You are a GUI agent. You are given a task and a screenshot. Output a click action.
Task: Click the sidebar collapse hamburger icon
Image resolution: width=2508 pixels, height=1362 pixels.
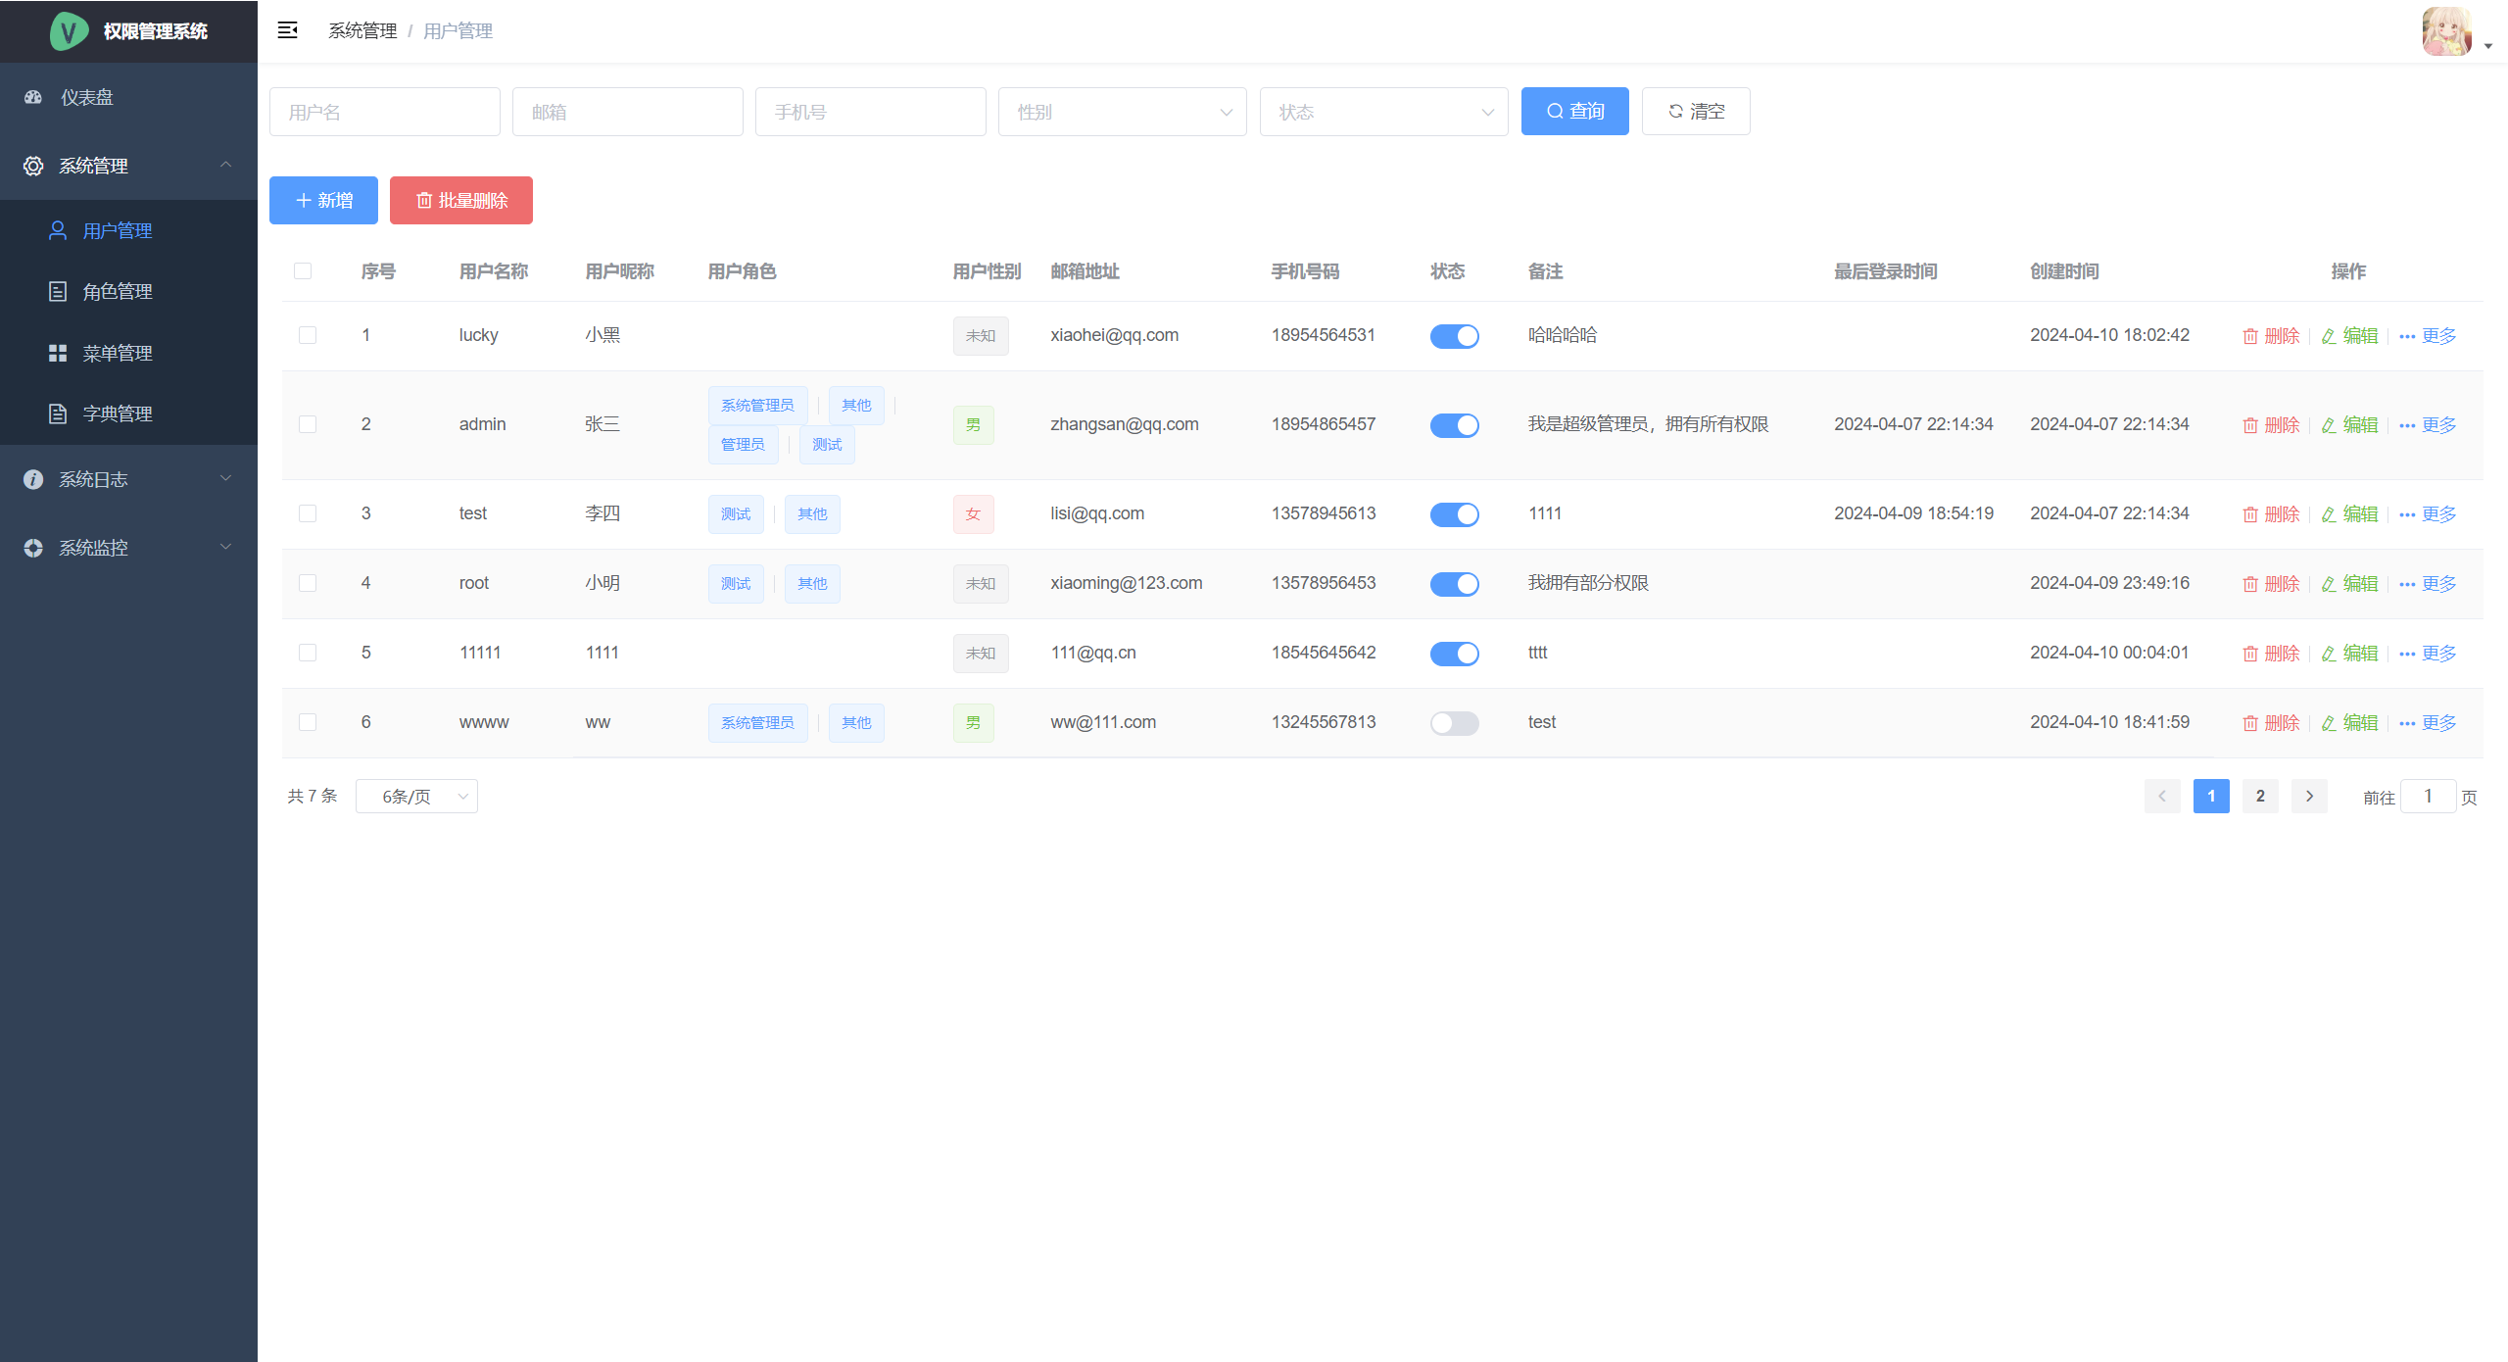pyautogui.click(x=287, y=30)
